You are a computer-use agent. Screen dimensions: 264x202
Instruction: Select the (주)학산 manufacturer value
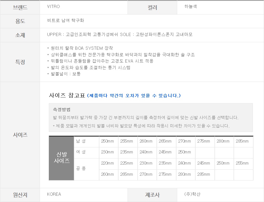click(x=192, y=194)
